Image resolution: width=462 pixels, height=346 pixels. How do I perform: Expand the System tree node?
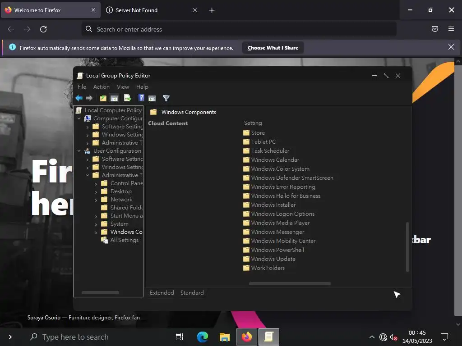(x=96, y=224)
